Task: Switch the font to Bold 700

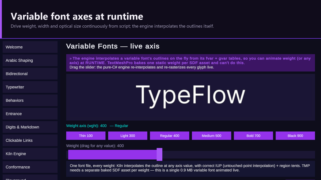Action: pos(253,136)
